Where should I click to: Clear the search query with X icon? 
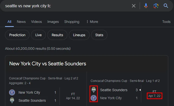[134, 6]
